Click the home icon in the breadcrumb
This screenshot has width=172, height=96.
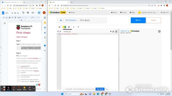coord(61,20)
